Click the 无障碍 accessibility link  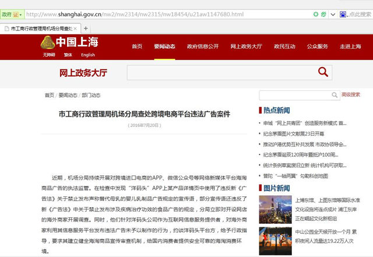pyautogui.click(x=49, y=55)
